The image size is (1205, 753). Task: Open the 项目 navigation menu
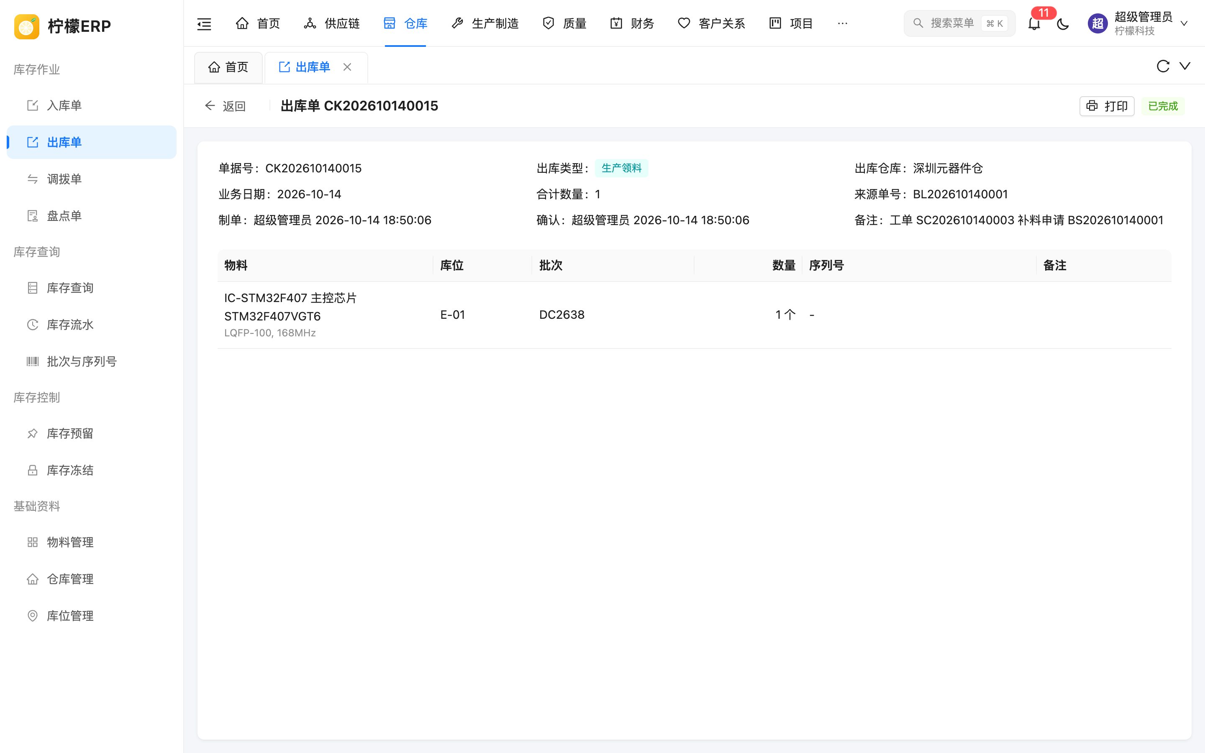(x=791, y=23)
